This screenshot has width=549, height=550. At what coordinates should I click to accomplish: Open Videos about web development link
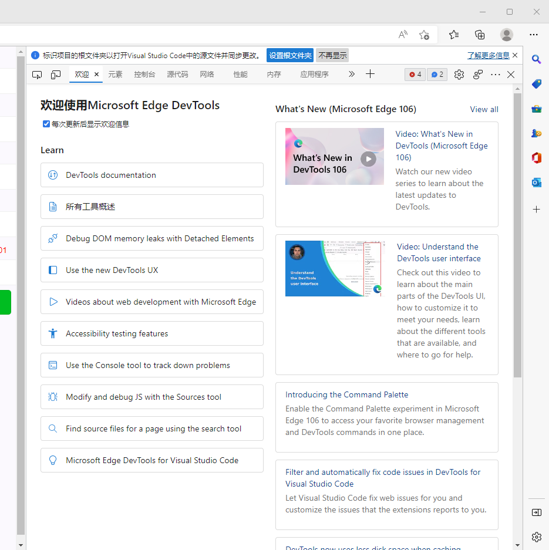(152, 302)
